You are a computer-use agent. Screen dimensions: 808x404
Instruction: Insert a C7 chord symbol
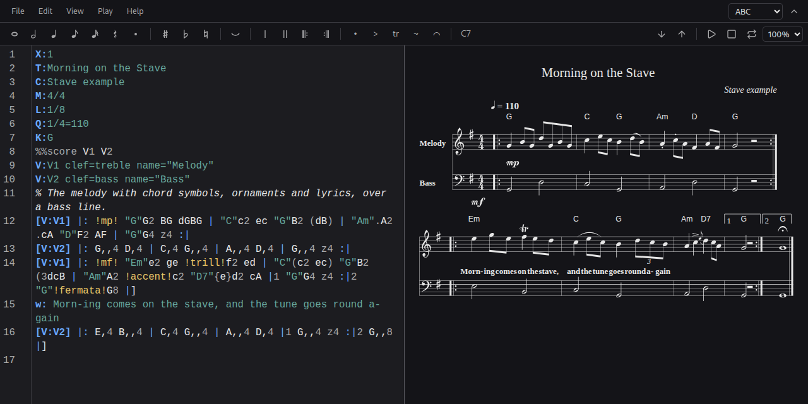(466, 34)
